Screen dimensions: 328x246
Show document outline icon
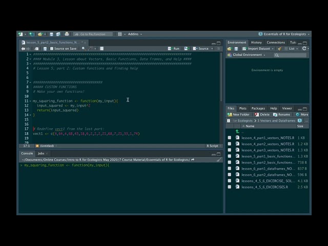tap(218, 49)
